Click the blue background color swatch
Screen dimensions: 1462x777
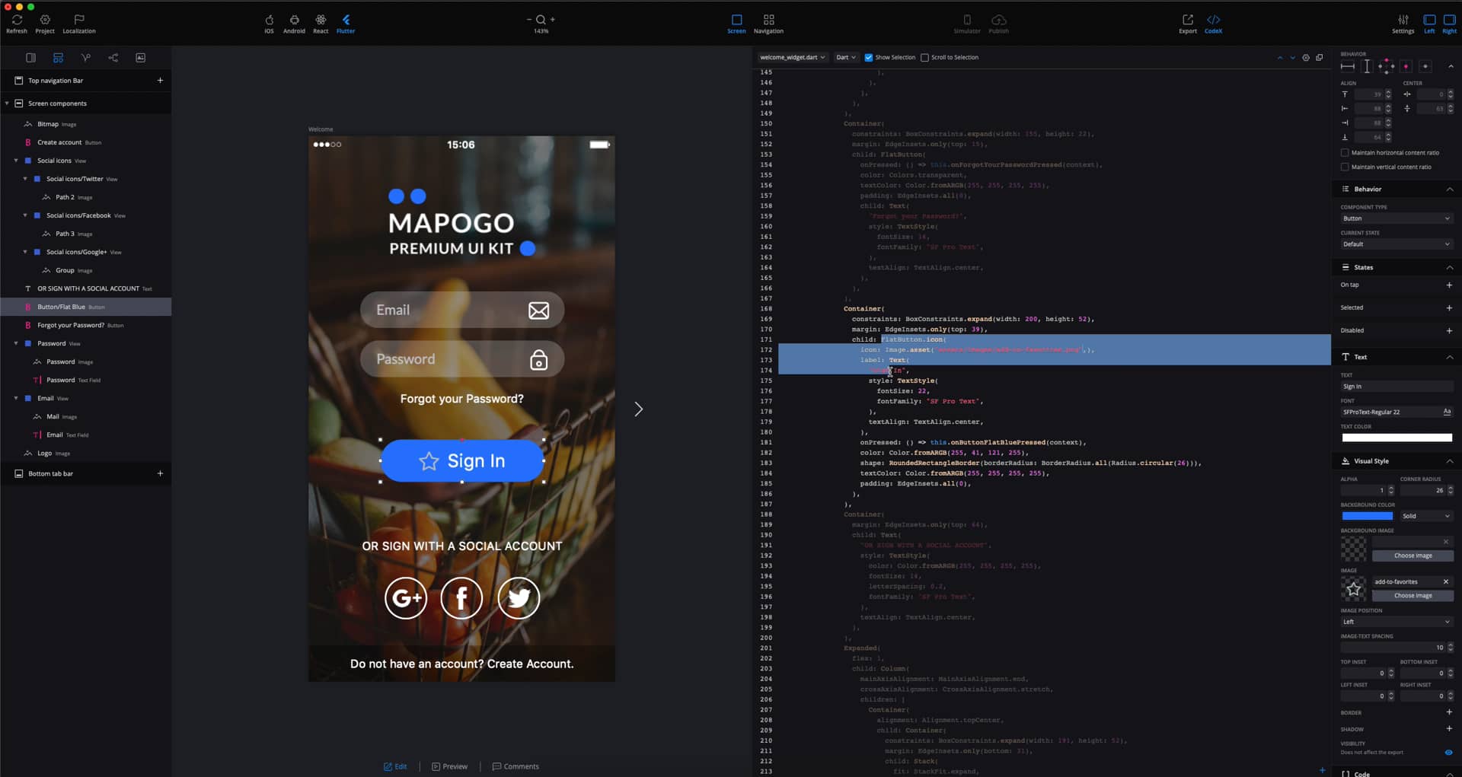(1368, 516)
